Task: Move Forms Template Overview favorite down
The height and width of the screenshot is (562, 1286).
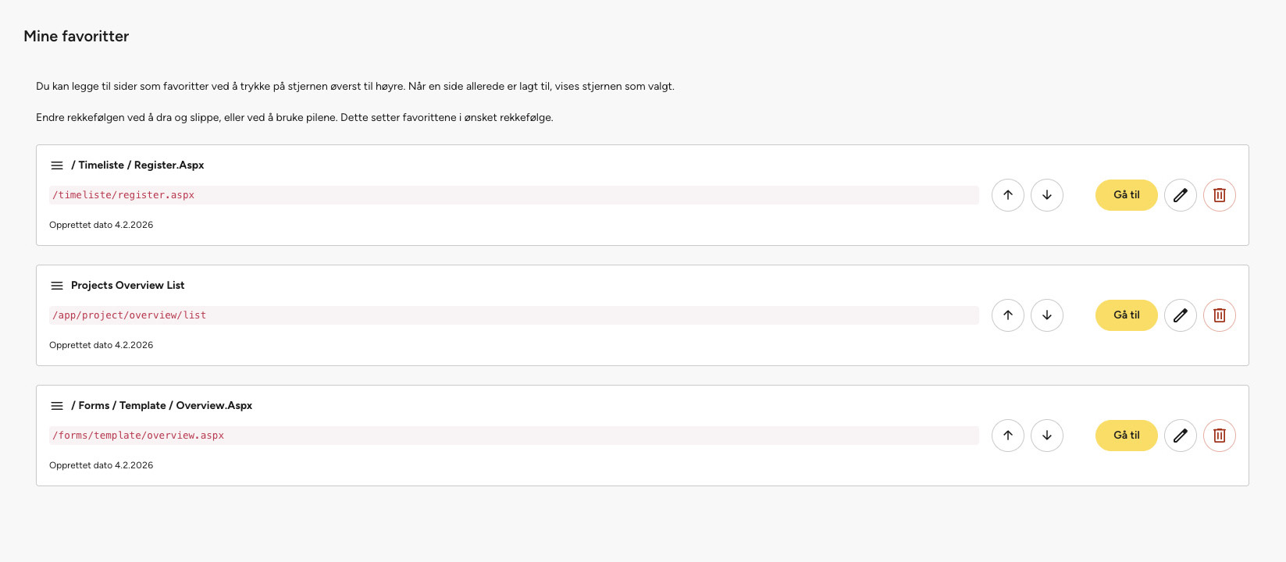Action: (x=1047, y=436)
